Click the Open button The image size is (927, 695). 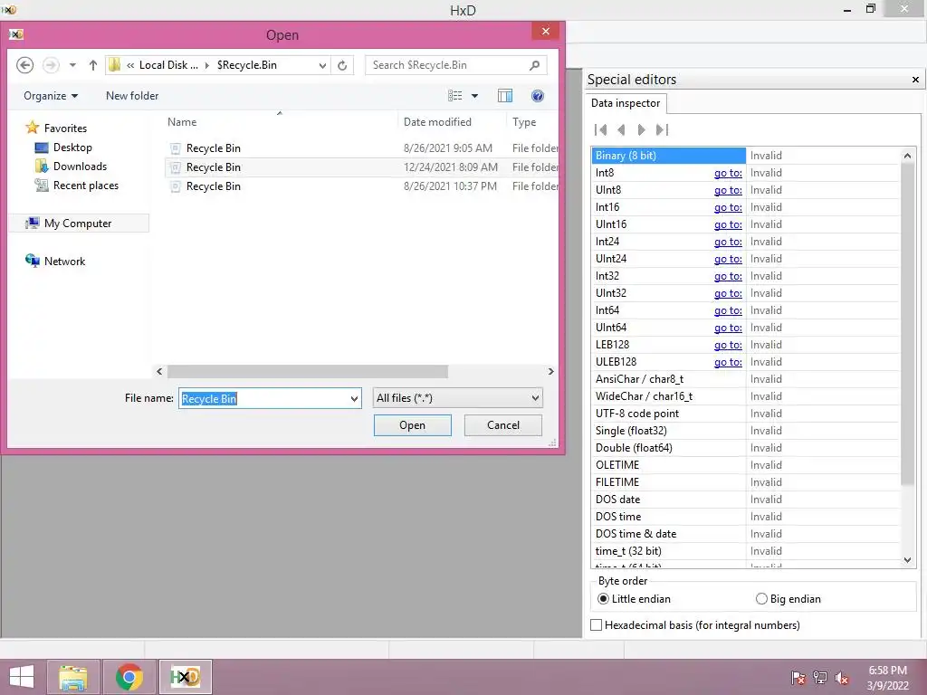click(412, 425)
